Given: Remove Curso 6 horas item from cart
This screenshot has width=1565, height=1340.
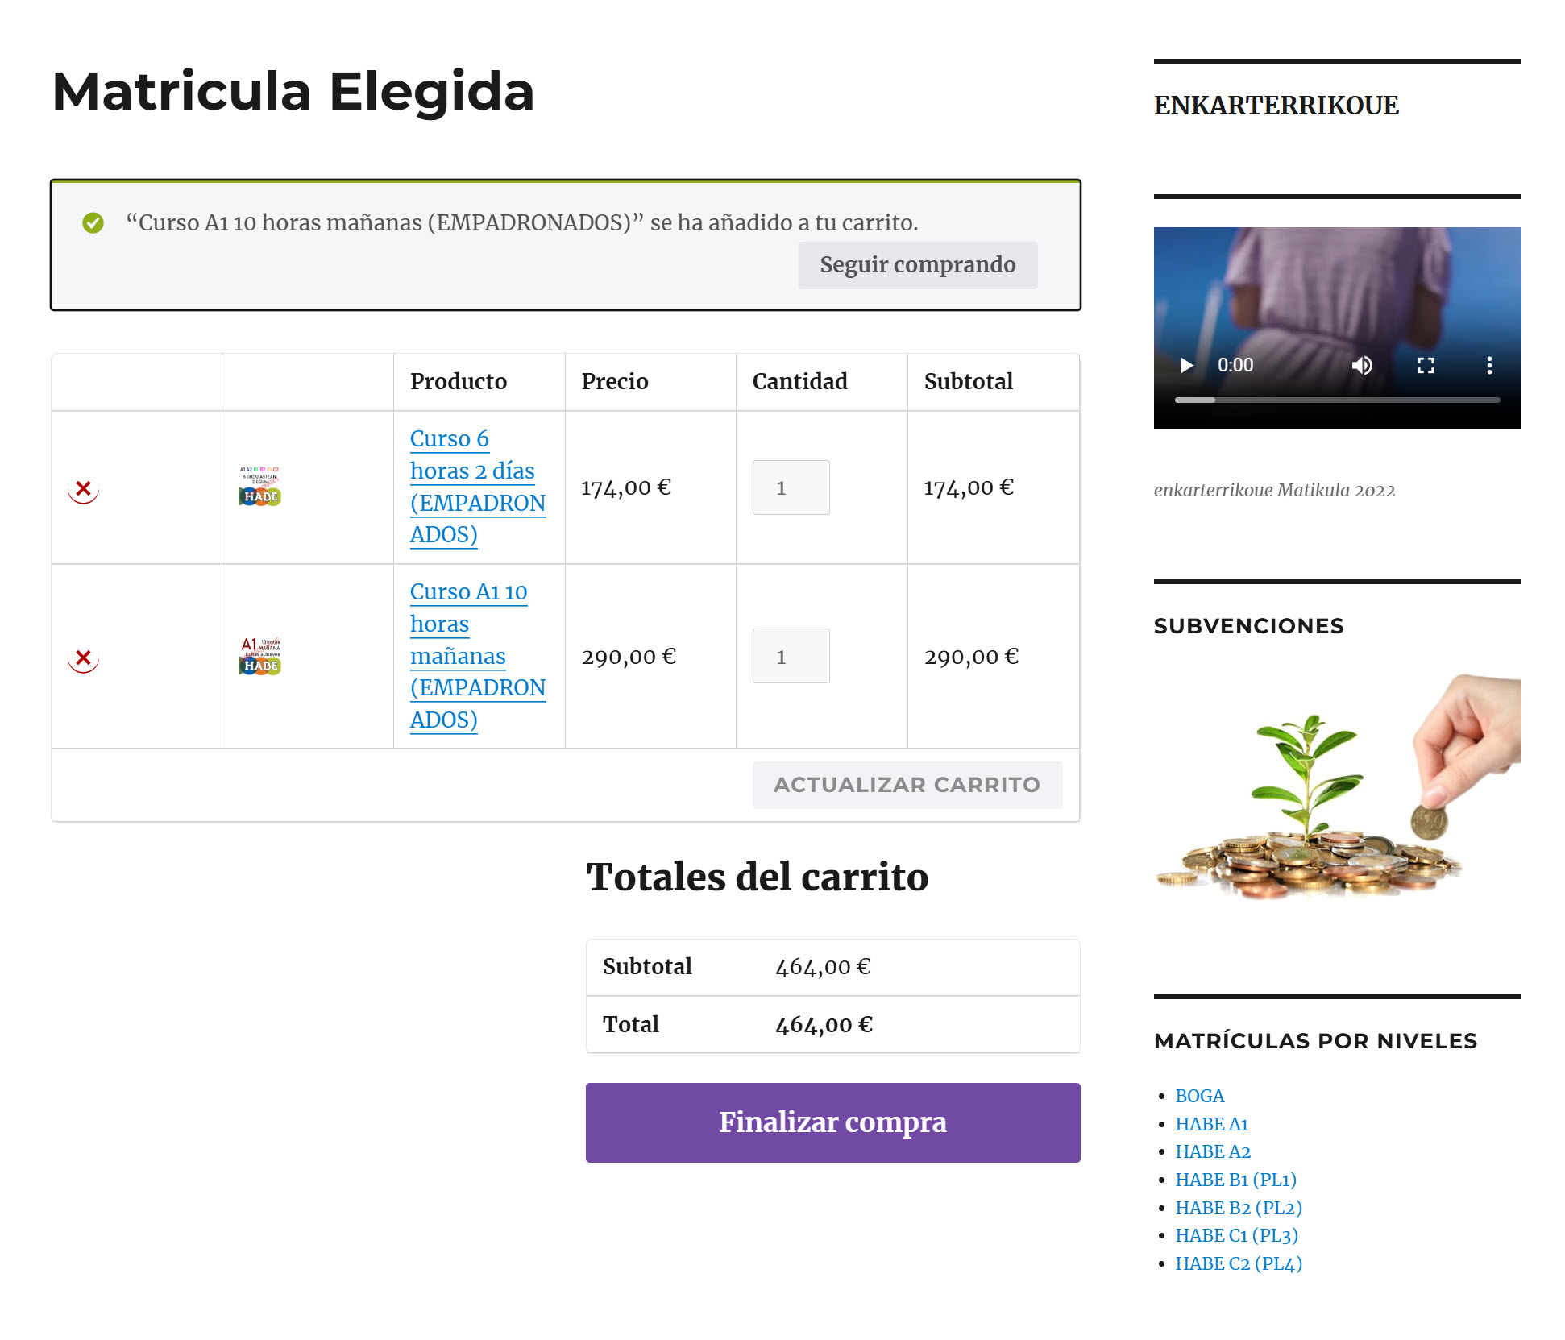Looking at the screenshot, I should (83, 488).
